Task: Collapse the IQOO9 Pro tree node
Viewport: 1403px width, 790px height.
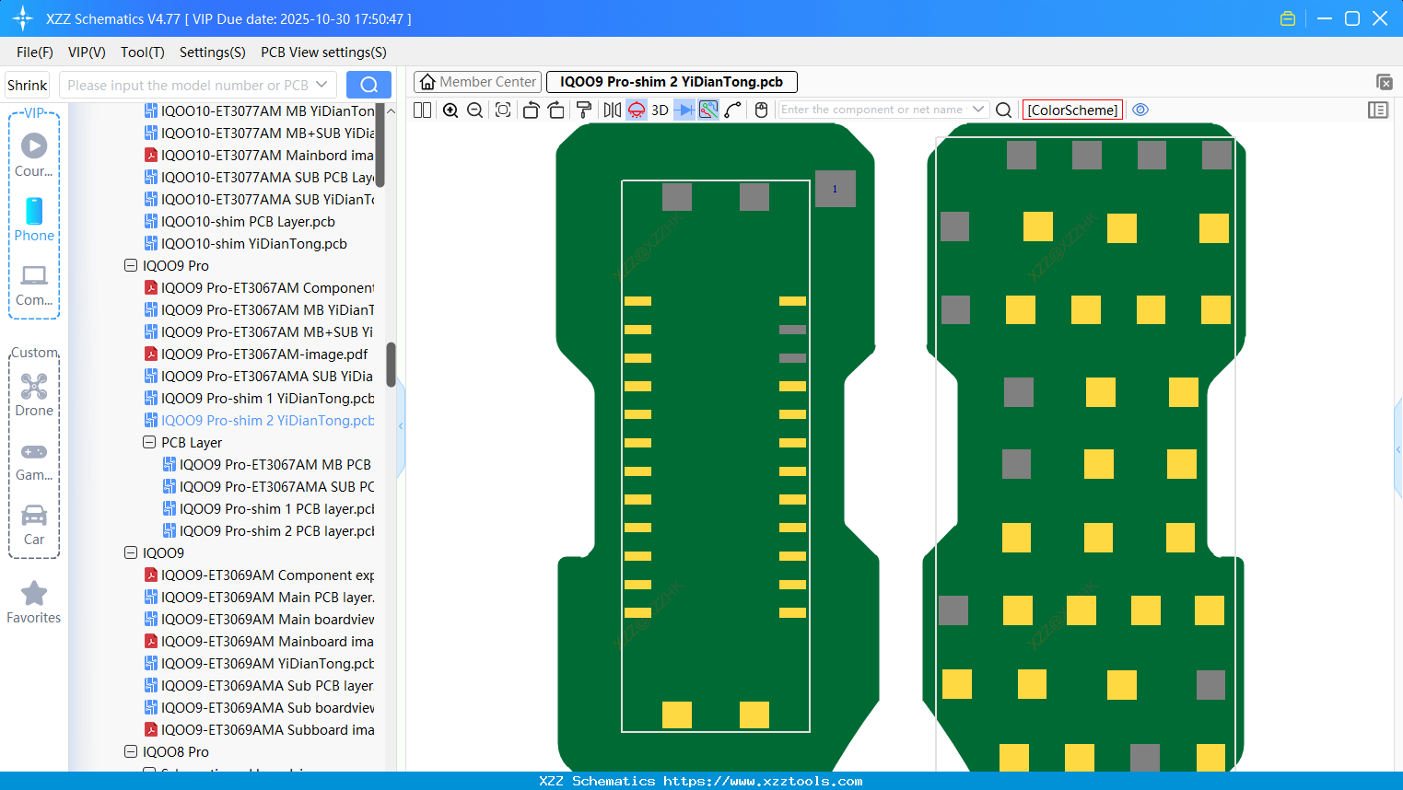Action: pos(131,266)
